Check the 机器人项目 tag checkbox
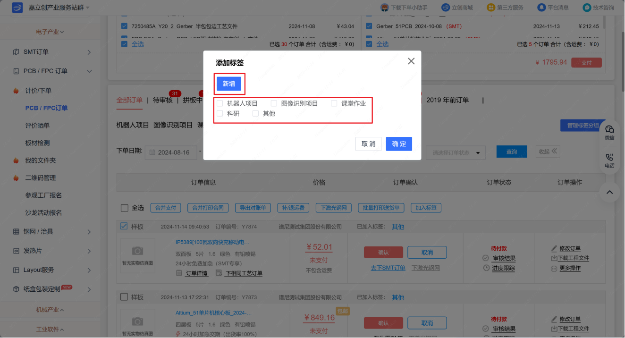The image size is (625, 338). pos(220,103)
